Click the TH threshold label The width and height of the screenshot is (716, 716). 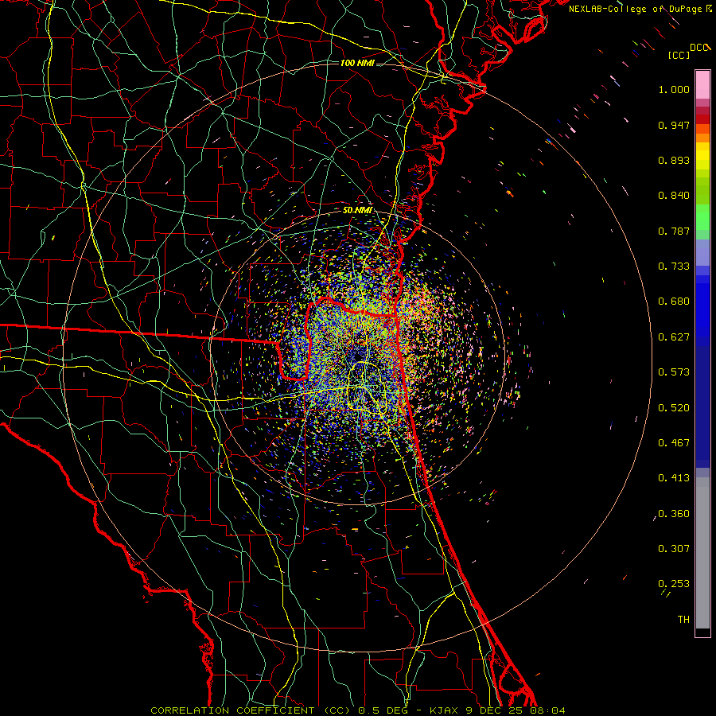(x=683, y=620)
